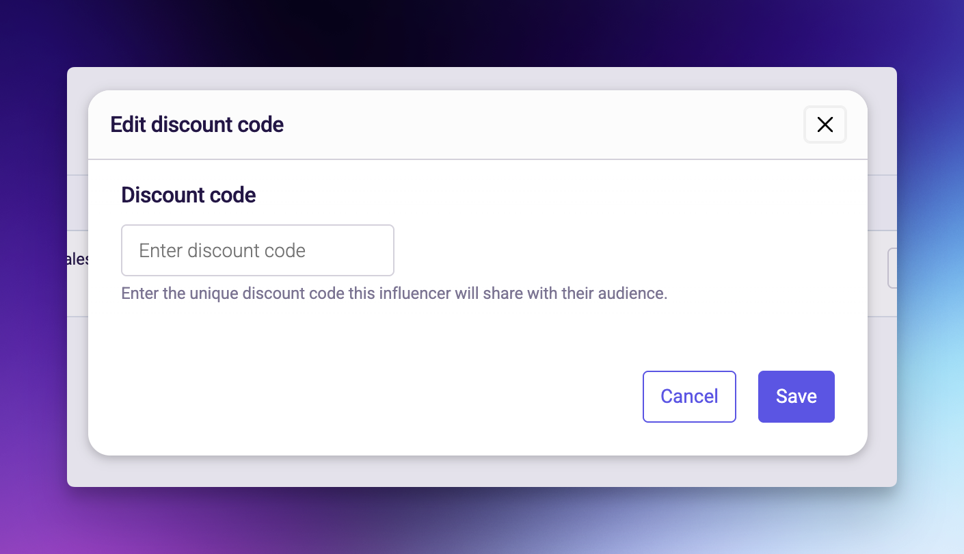
Task: Save the discount code
Action: click(x=796, y=396)
